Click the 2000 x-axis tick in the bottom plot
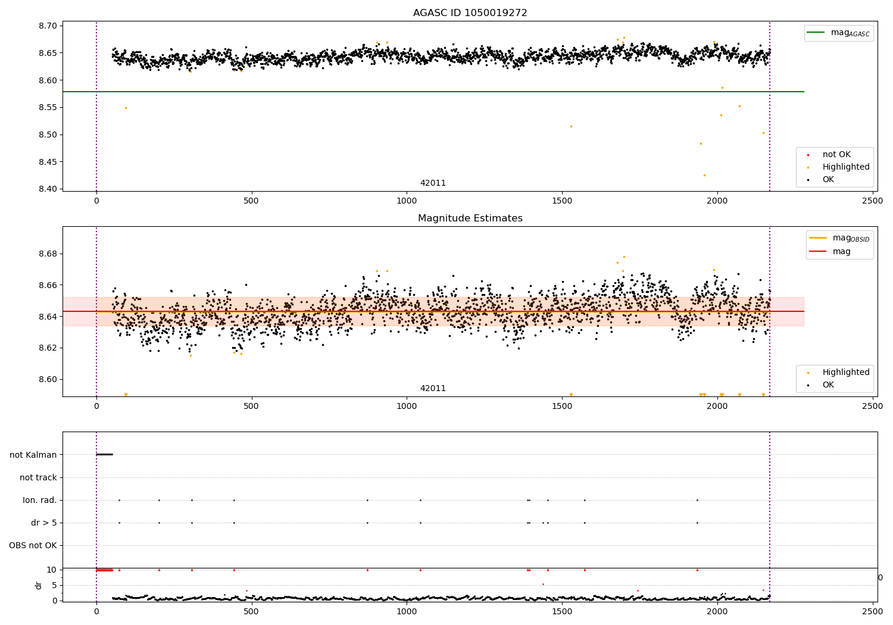The width and height of the screenshot is (893, 625). click(717, 611)
